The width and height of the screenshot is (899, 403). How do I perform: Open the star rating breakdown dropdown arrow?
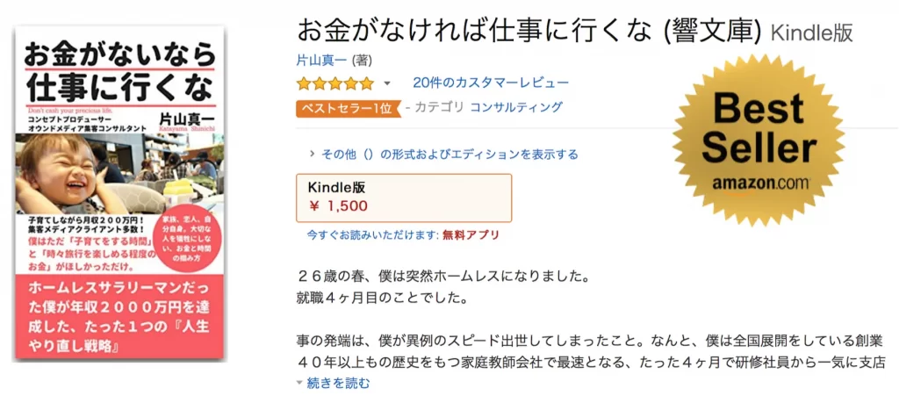tap(386, 84)
